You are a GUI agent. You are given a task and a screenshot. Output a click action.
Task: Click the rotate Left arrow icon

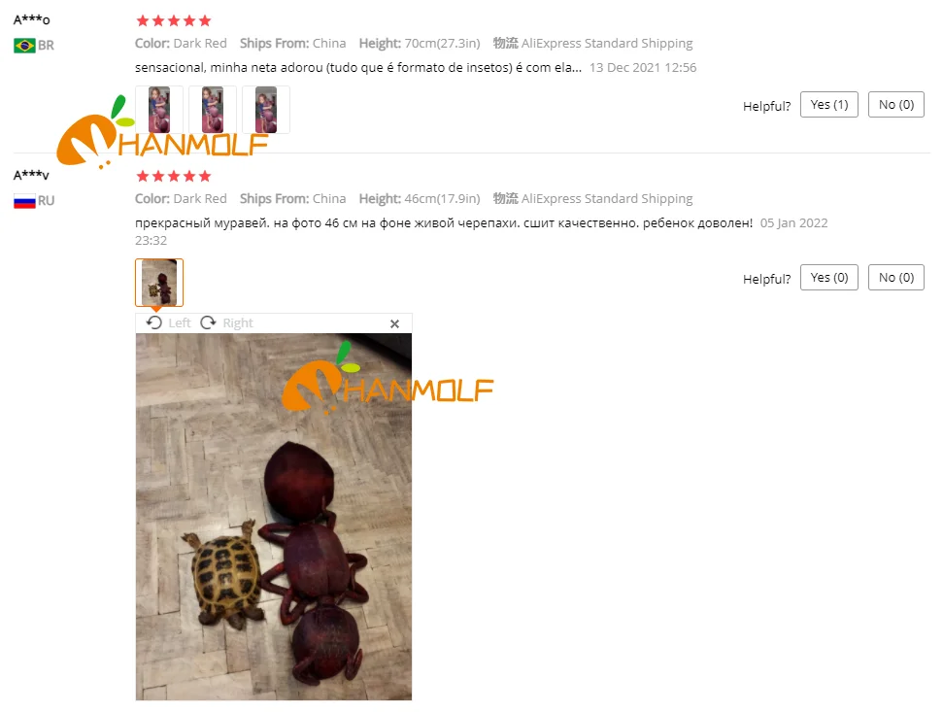pyautogui.click(x=154, y=322)
